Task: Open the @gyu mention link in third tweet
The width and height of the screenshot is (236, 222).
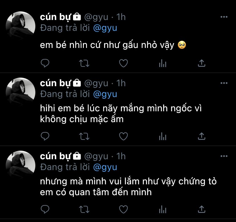Action: point(105,167)
